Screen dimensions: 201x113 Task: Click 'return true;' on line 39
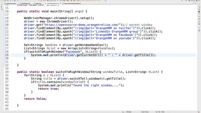(48, 89)
